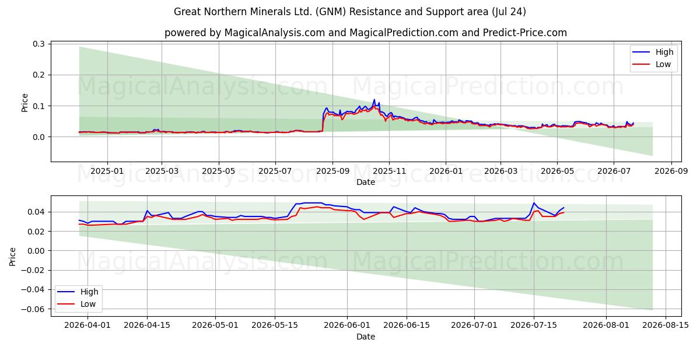The height and width of the screenshot is (350, 700).
Task: Click the '0.0' y-axis tick in top chart
Action: pos(40,137)
